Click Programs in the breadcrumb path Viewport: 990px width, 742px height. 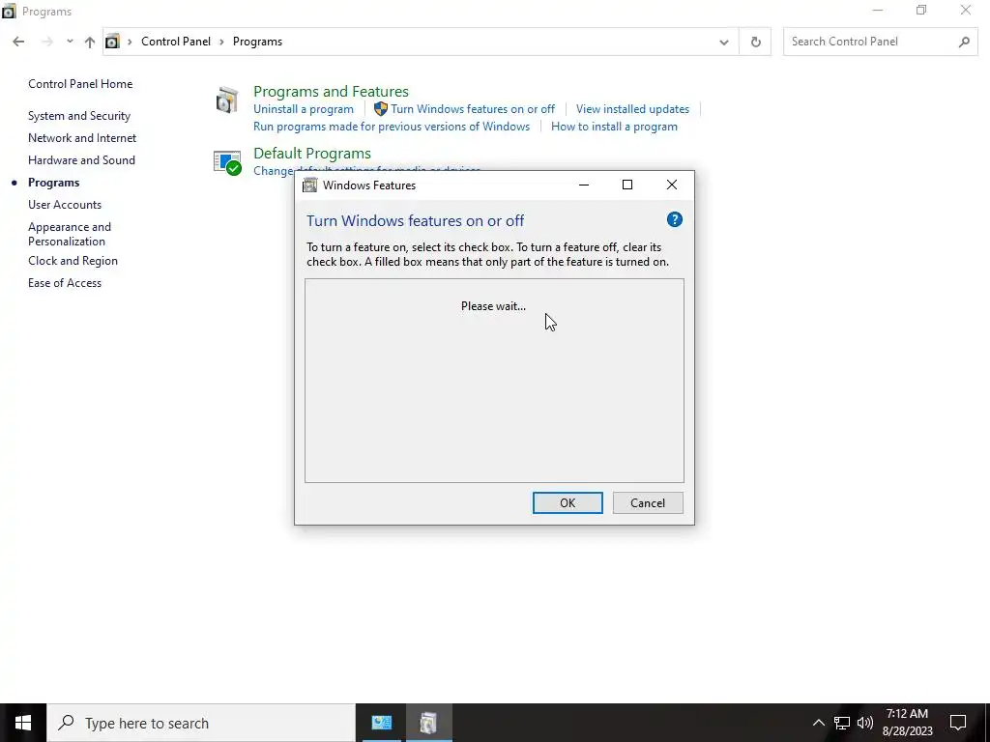pyautogui.click(x=257, y=42)
